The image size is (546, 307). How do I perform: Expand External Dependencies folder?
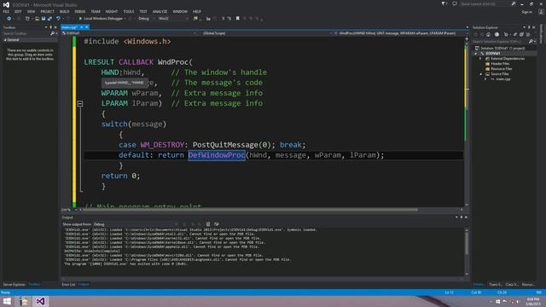click(481, 59)
